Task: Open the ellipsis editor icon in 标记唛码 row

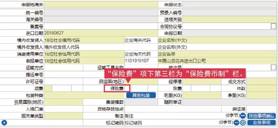Action: point(237,122)
